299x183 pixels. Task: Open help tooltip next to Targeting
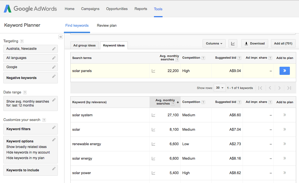(x=22, y=41)
